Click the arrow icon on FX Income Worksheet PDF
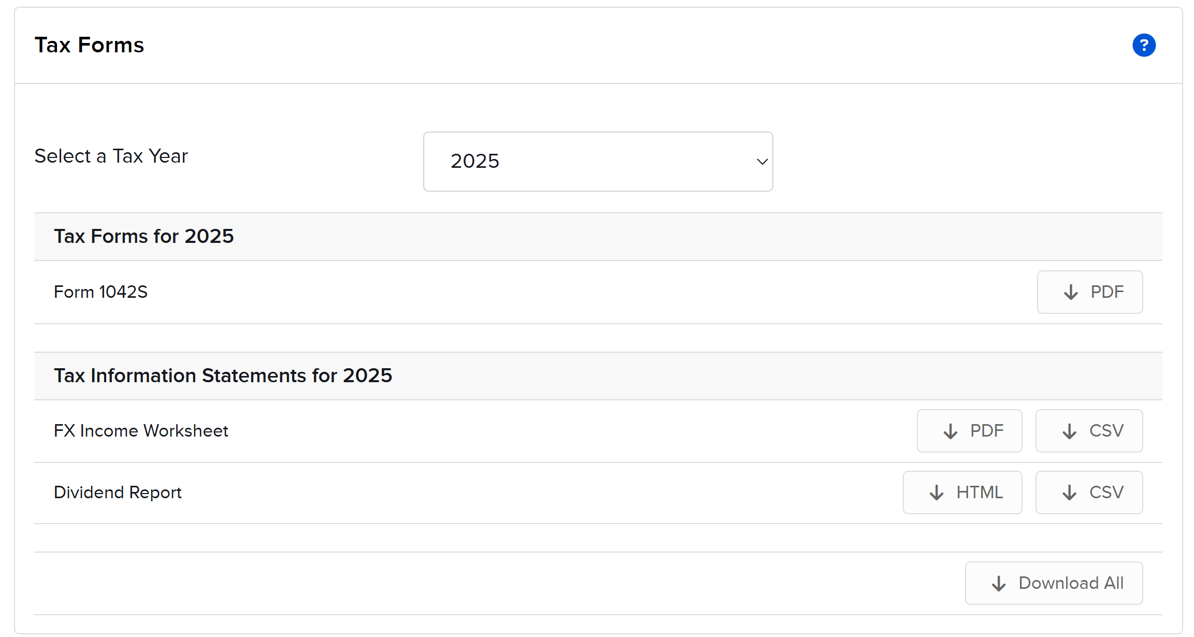1194x637 pixels. [x=950, y=431]
